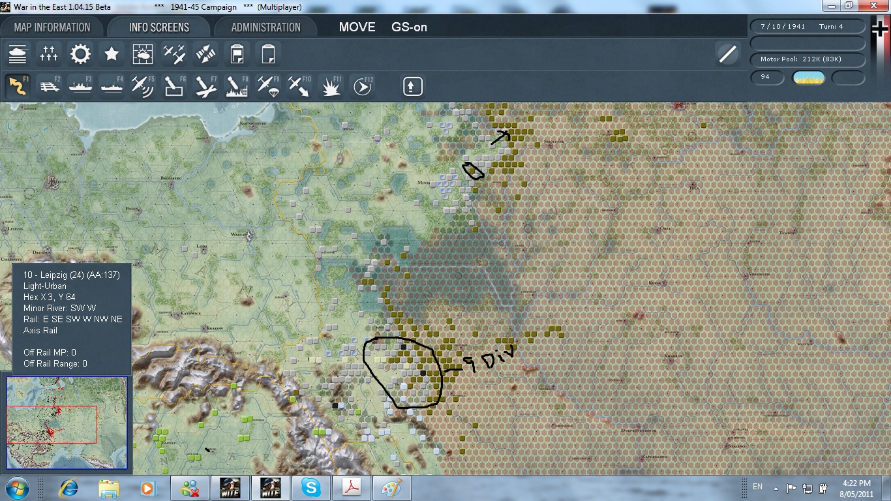This screenshot has width=891, height=501.
Task: Open Windows Media Player on taskbar
Action: [x=148, y=488]
